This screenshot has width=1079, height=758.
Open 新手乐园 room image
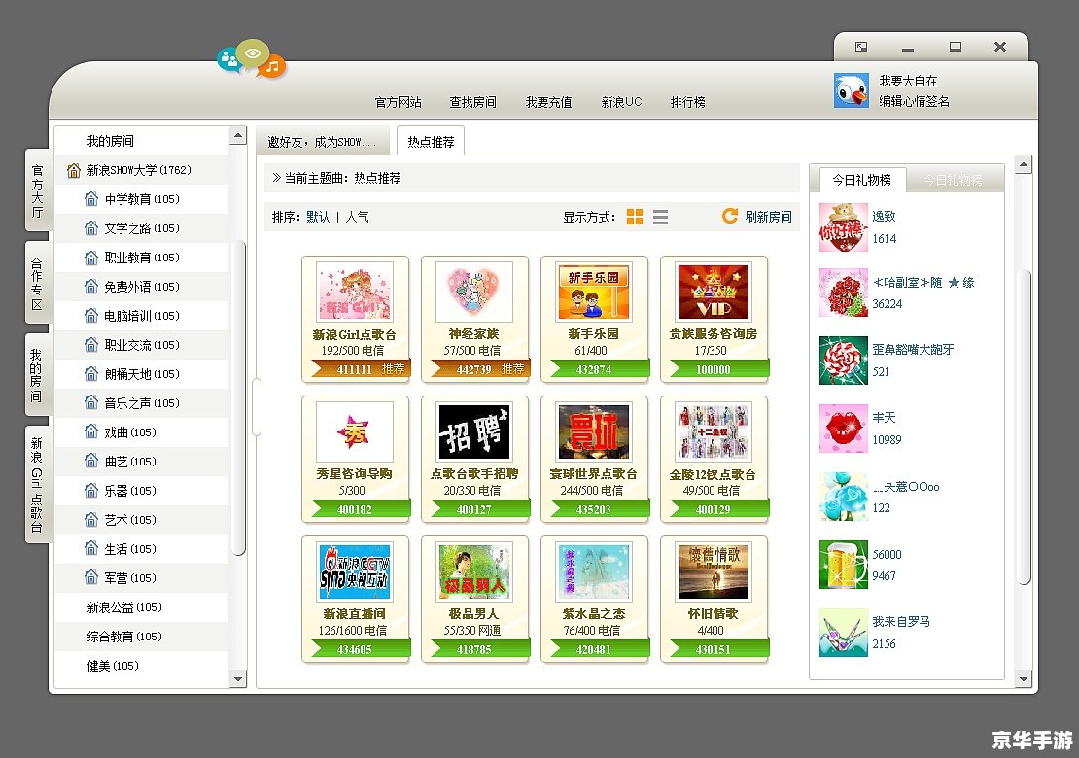point(594,291)
